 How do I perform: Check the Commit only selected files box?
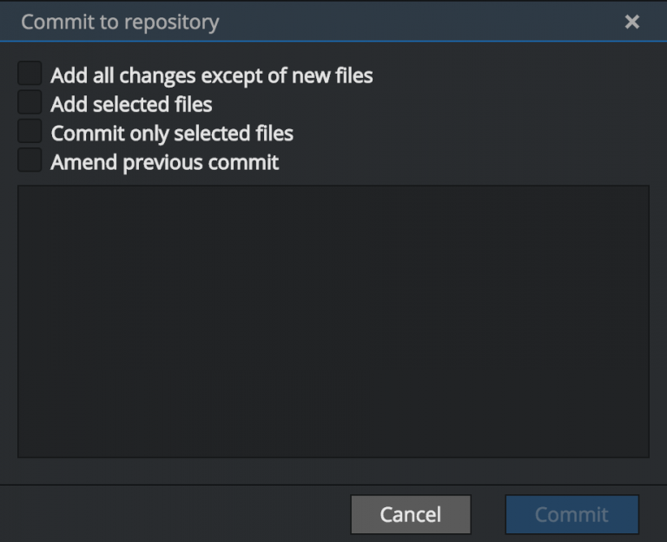click(30, 132)
